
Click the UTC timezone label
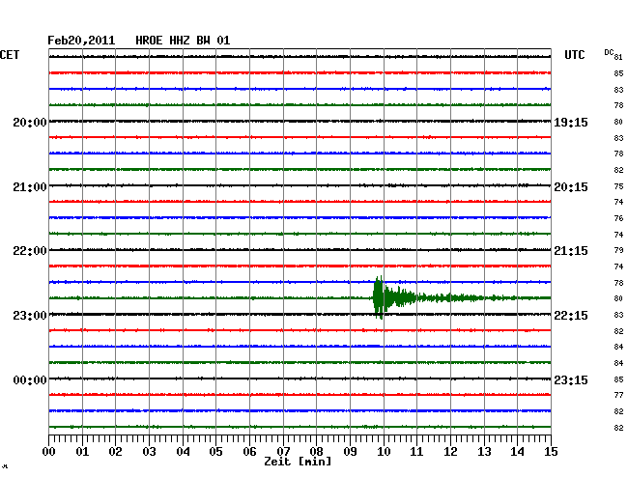[574, 55]
